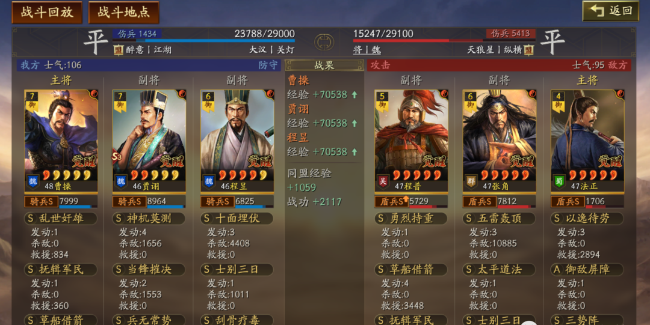This screenshot has height=325, width=650.
Task: View the 五雷轰顶 skill details
Action: pos(499,218)
